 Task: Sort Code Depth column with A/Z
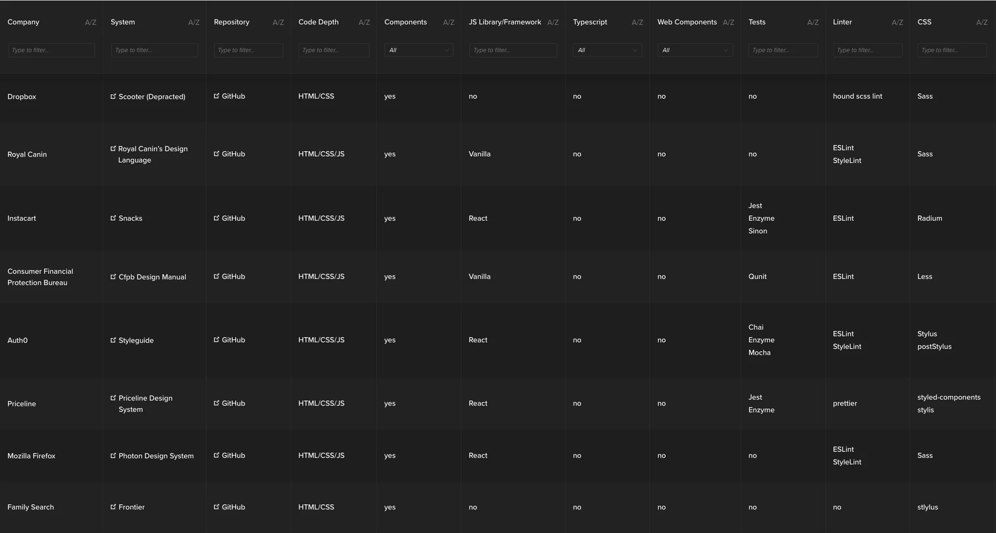point(364,23)
